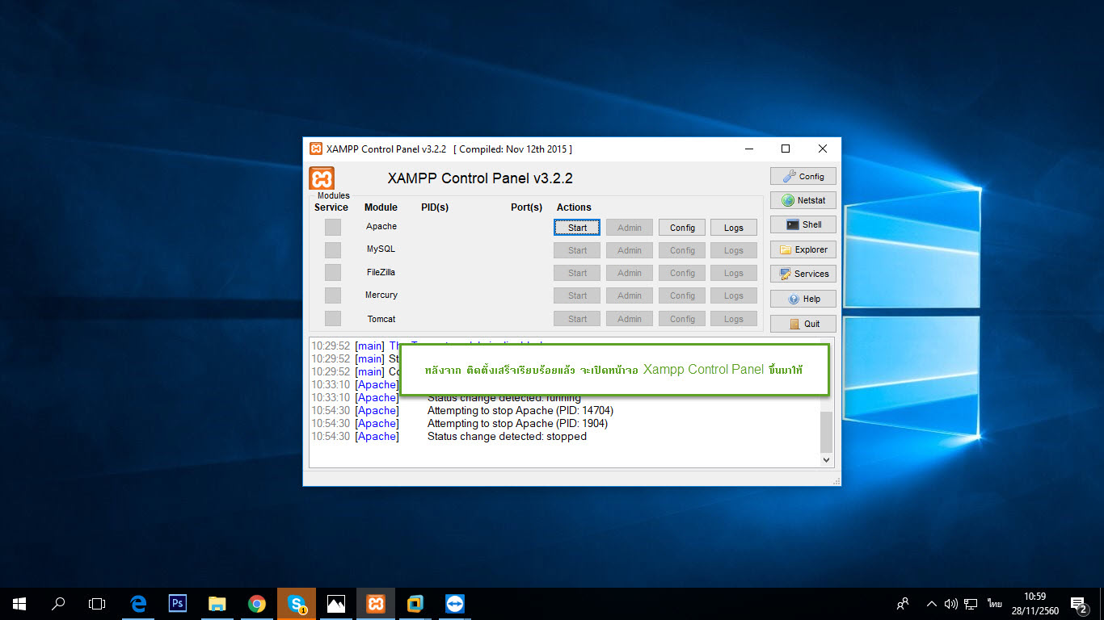Launch Microsoft Edge from the taskbar
This screenshot has height=620, width=1104.
(138, 604)
